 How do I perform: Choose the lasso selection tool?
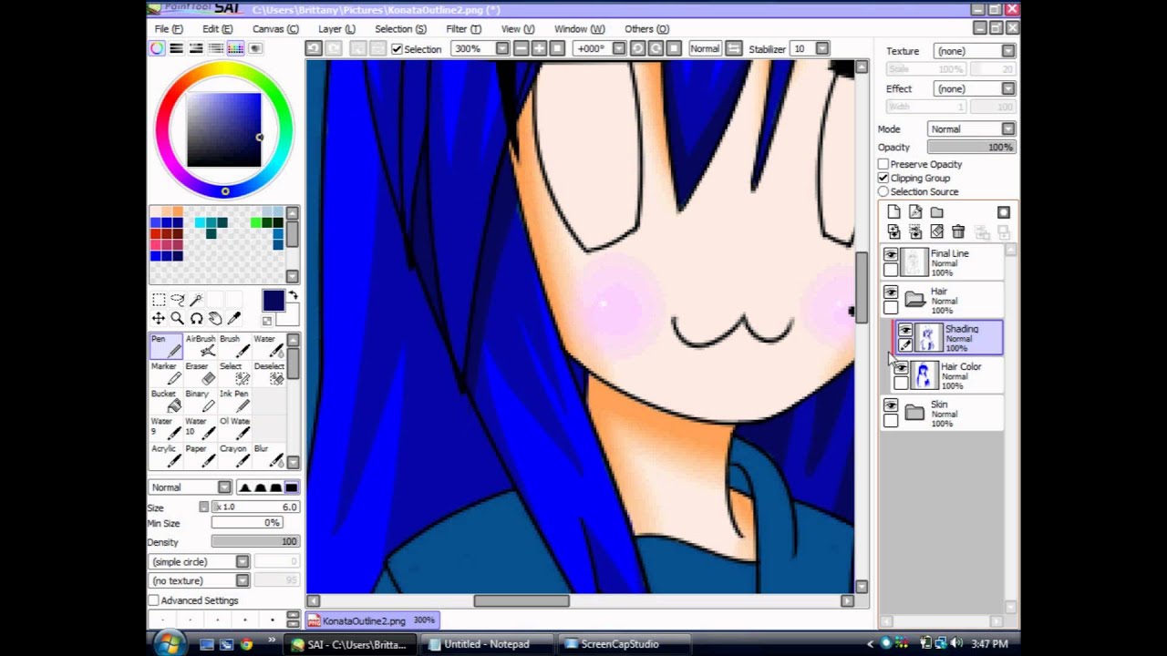(x=177, y=300)
